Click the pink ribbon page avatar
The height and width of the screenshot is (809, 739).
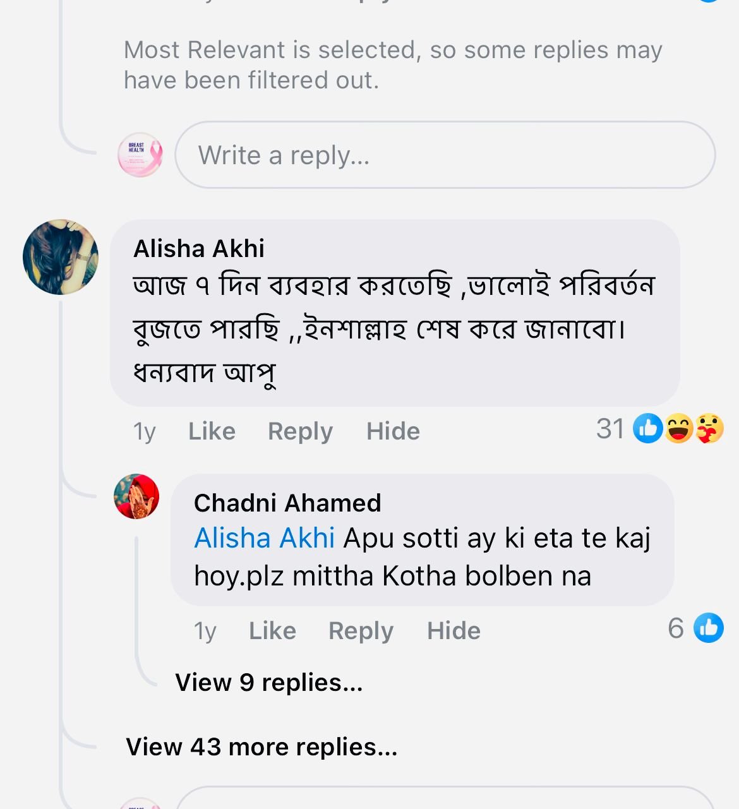point(140,155)
